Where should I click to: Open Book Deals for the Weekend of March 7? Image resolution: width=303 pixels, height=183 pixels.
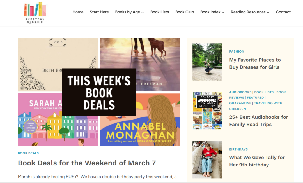(87, 163)
